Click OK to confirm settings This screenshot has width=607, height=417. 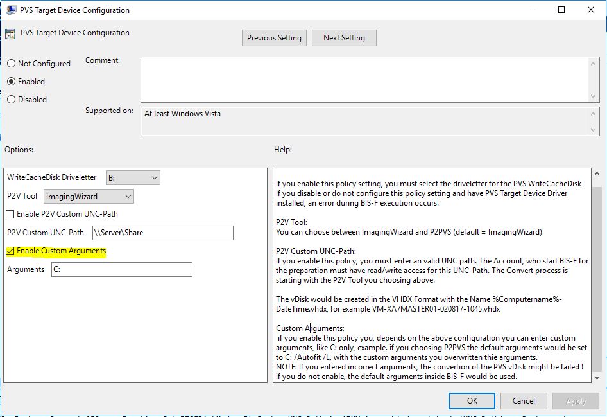pos(472,401)
